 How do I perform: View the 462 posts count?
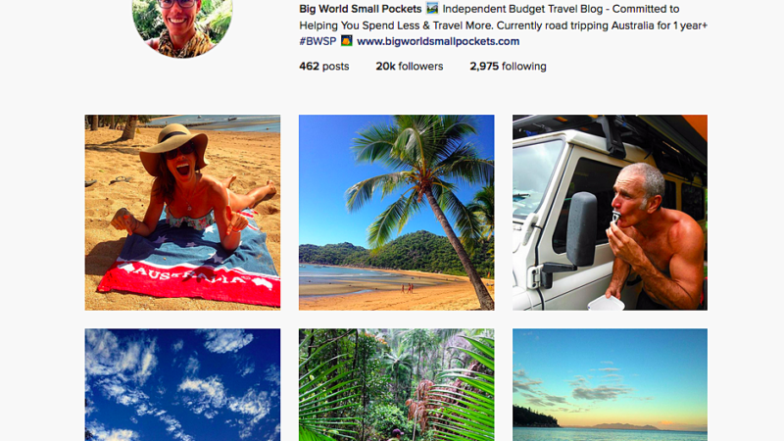click(x=324, y=66)
